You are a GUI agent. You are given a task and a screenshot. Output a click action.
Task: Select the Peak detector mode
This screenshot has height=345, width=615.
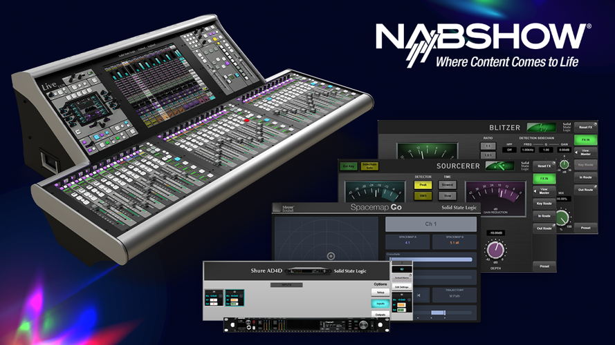(x=423, y=185)
